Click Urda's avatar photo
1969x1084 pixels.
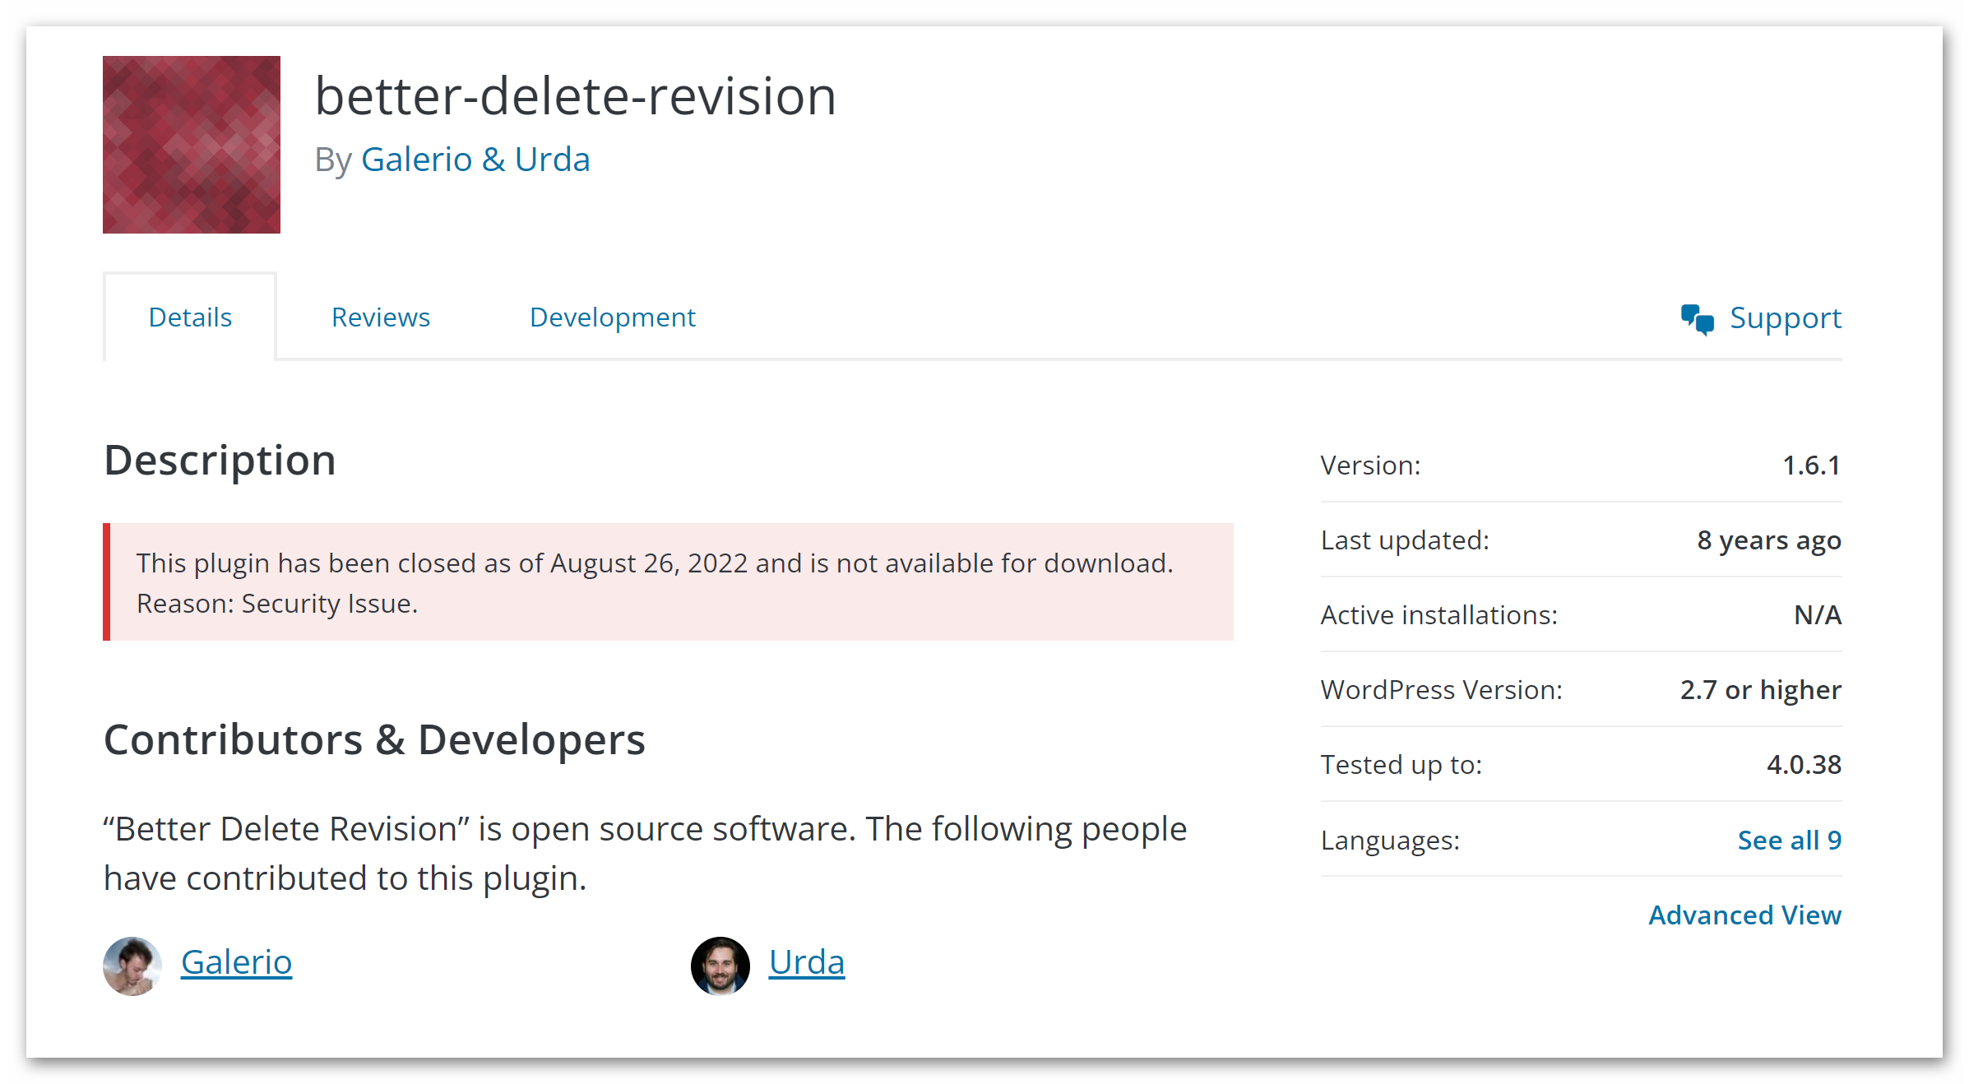click(x=720, y=966)
